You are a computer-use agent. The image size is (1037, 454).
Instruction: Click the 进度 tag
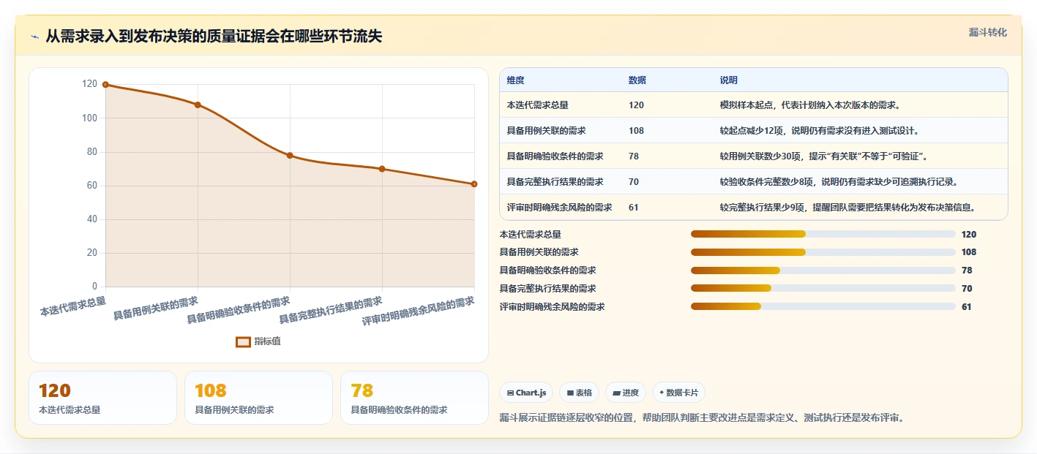(x=626, y=393)
